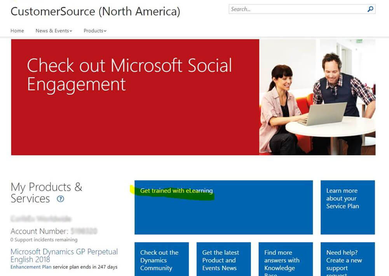Open the Get trained with eLearning tile
The image size is (389, 276).
[223, 207]
